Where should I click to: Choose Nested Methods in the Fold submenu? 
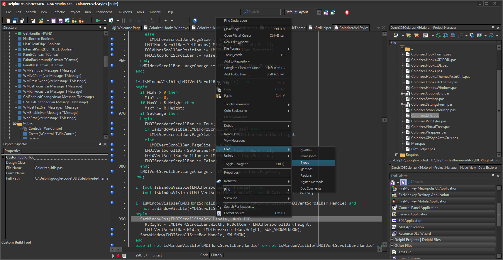tap(313, 182)
